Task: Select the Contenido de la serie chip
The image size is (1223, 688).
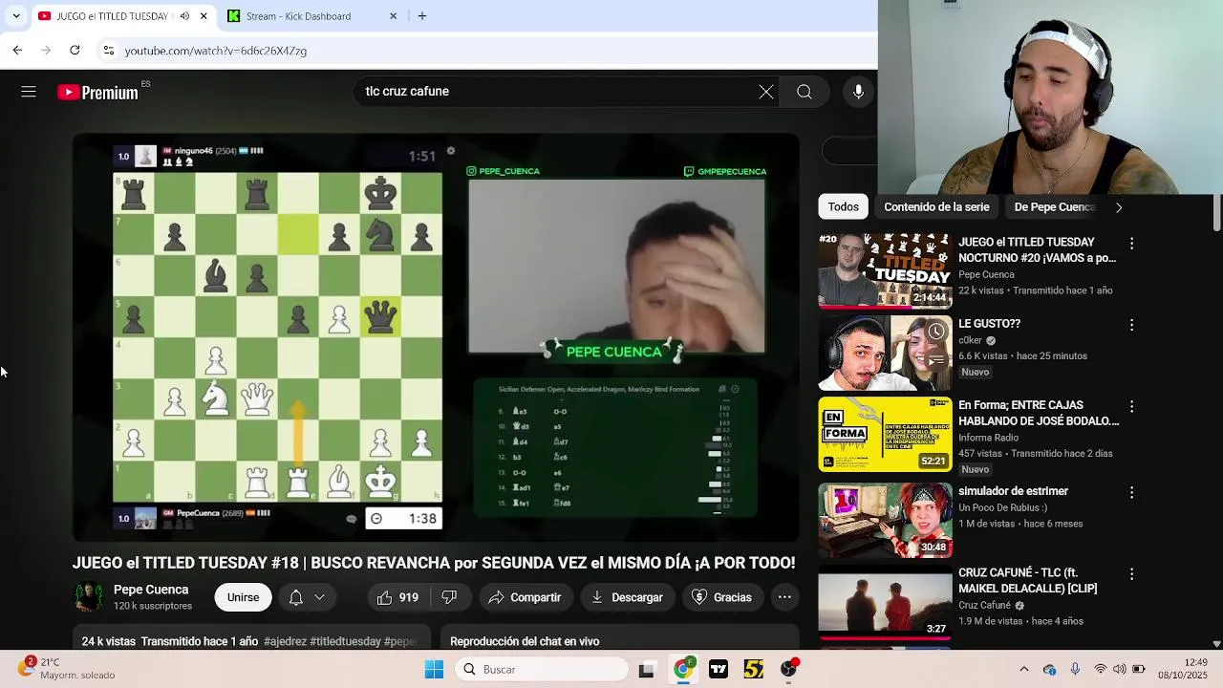Action: pos(936,206)
